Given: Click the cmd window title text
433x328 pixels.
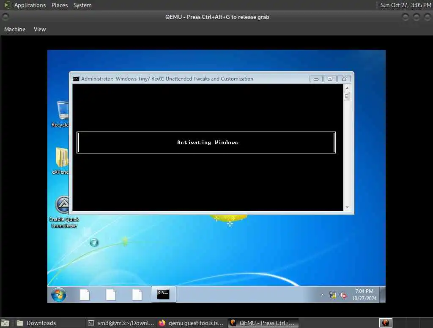Looking at the screenshot, I should coord(167,79).
